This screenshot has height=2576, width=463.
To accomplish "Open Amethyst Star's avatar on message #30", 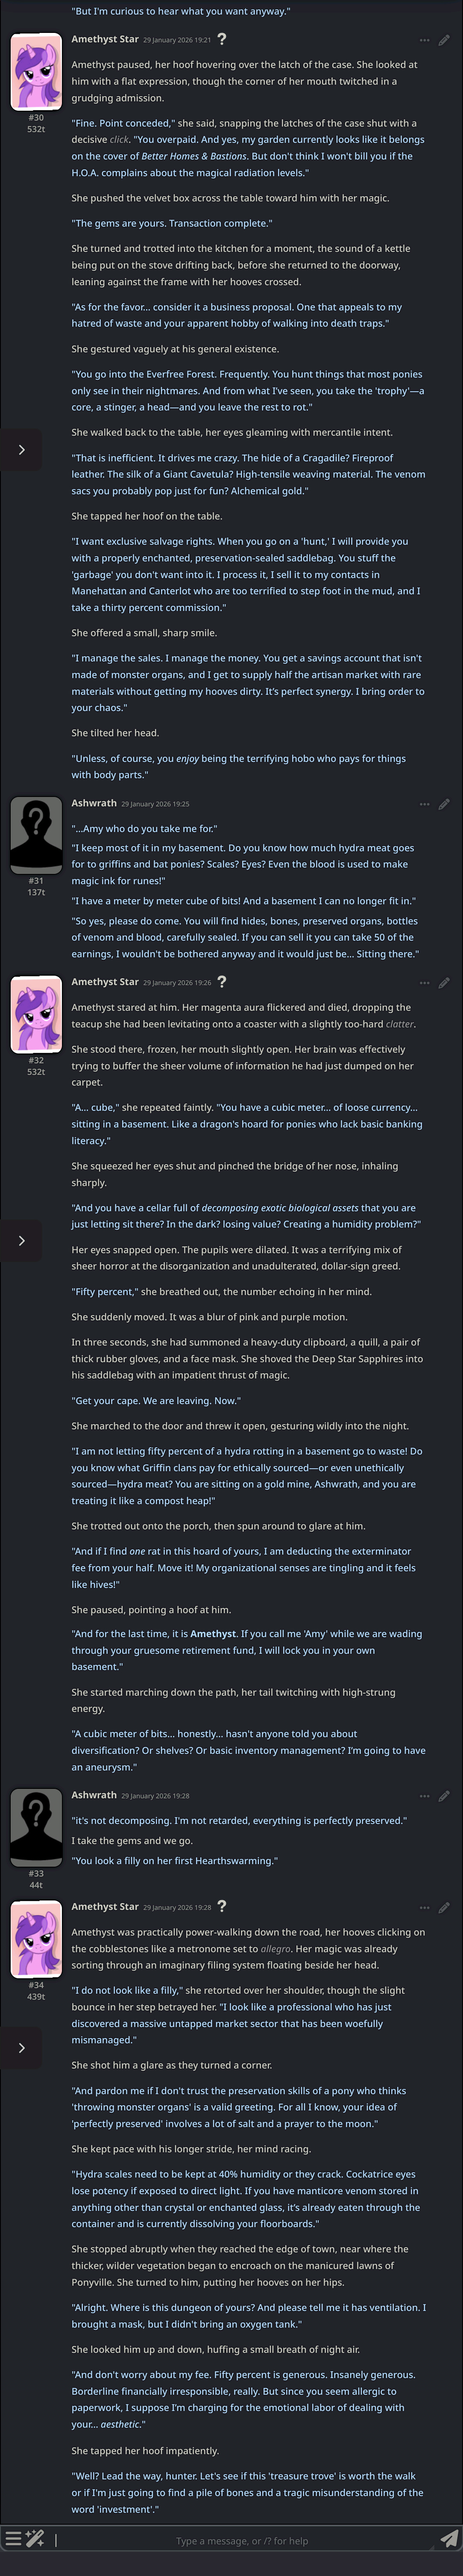I will tap(36, 72).
